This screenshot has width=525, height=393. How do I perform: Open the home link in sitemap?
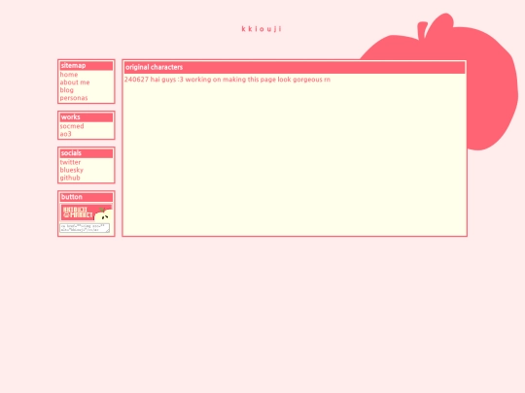click(69, 75)
